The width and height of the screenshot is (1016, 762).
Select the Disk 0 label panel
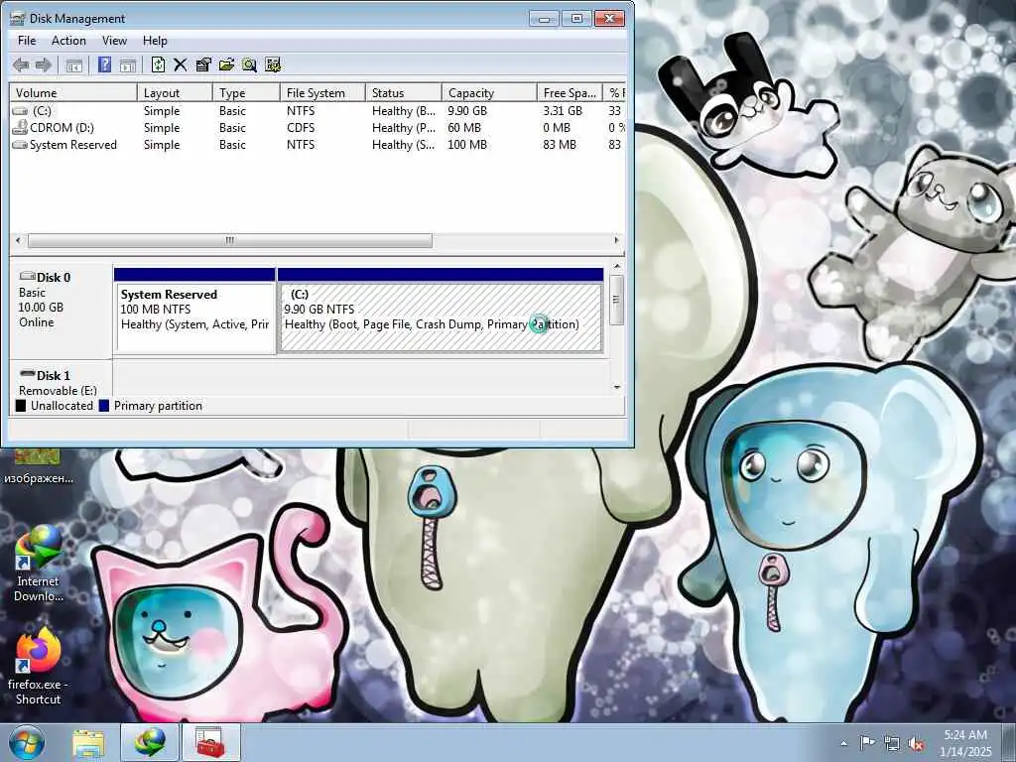click(x=61, y=310)
